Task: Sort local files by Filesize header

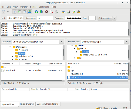Action: pyautogui.click(x=26, y=64)
